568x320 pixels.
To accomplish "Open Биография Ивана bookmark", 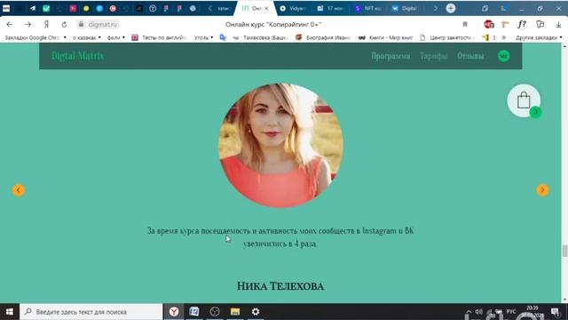I will pyautogui.click(x=323, y=37).
